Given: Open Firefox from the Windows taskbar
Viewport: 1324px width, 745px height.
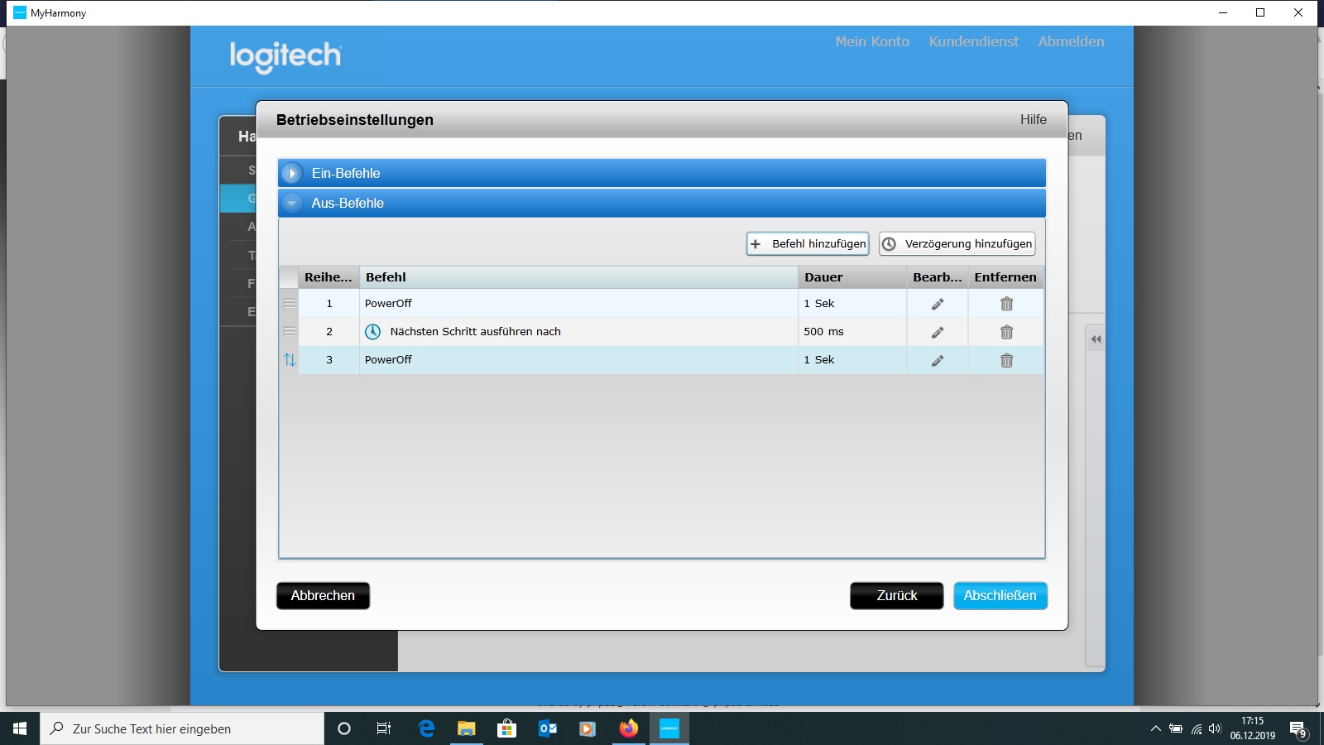Looking at the screenshot, I should 629,728.
